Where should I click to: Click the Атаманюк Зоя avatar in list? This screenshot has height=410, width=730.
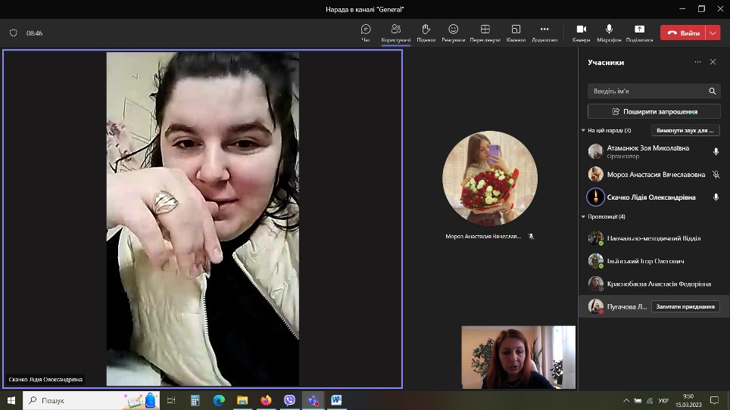click(595, 151)
